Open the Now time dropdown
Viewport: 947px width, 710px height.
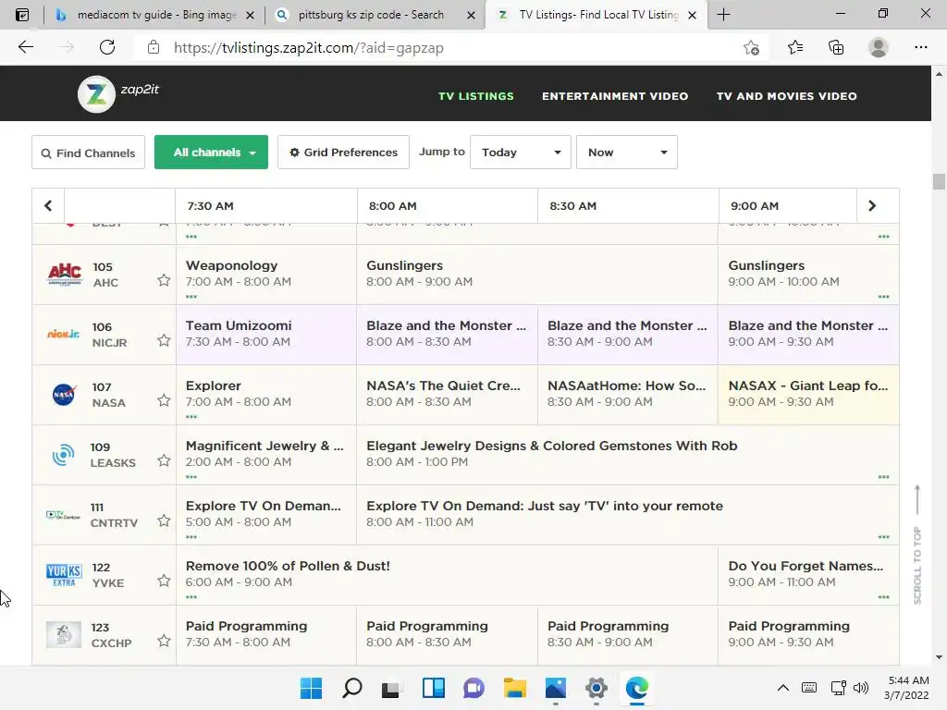click(x=627, y=153)
